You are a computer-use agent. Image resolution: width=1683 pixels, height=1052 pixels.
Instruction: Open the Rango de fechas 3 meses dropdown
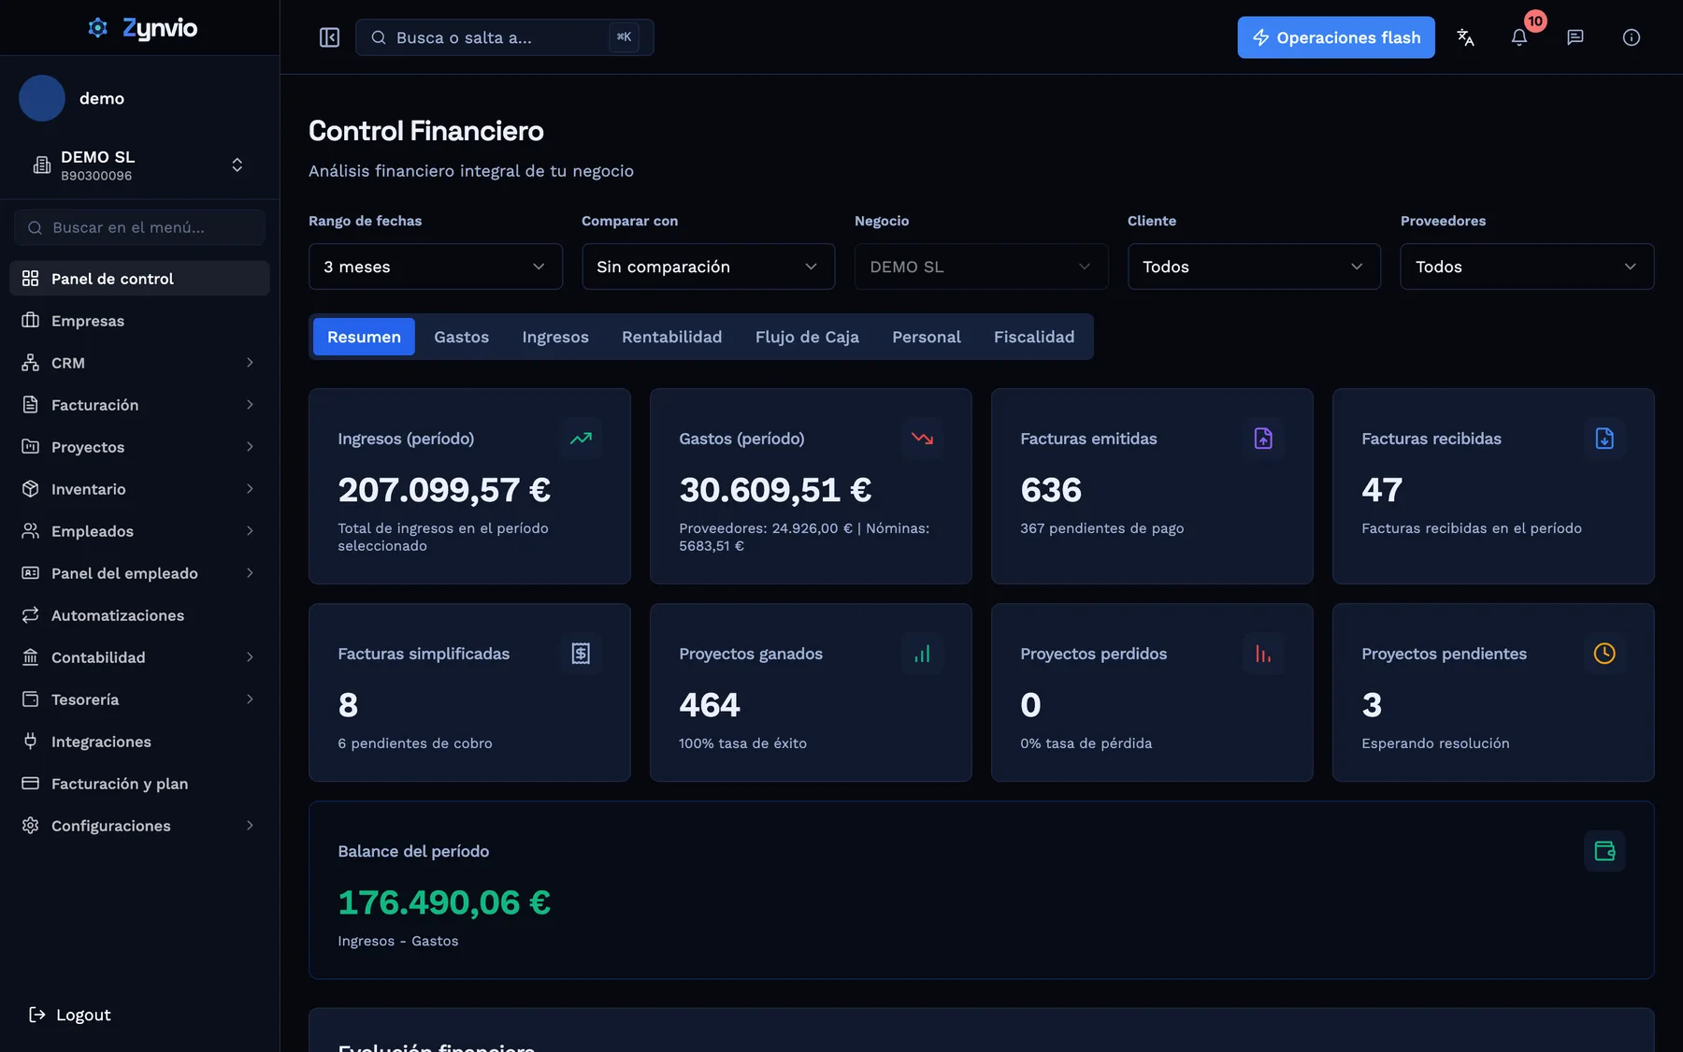(x=436, y=267)
